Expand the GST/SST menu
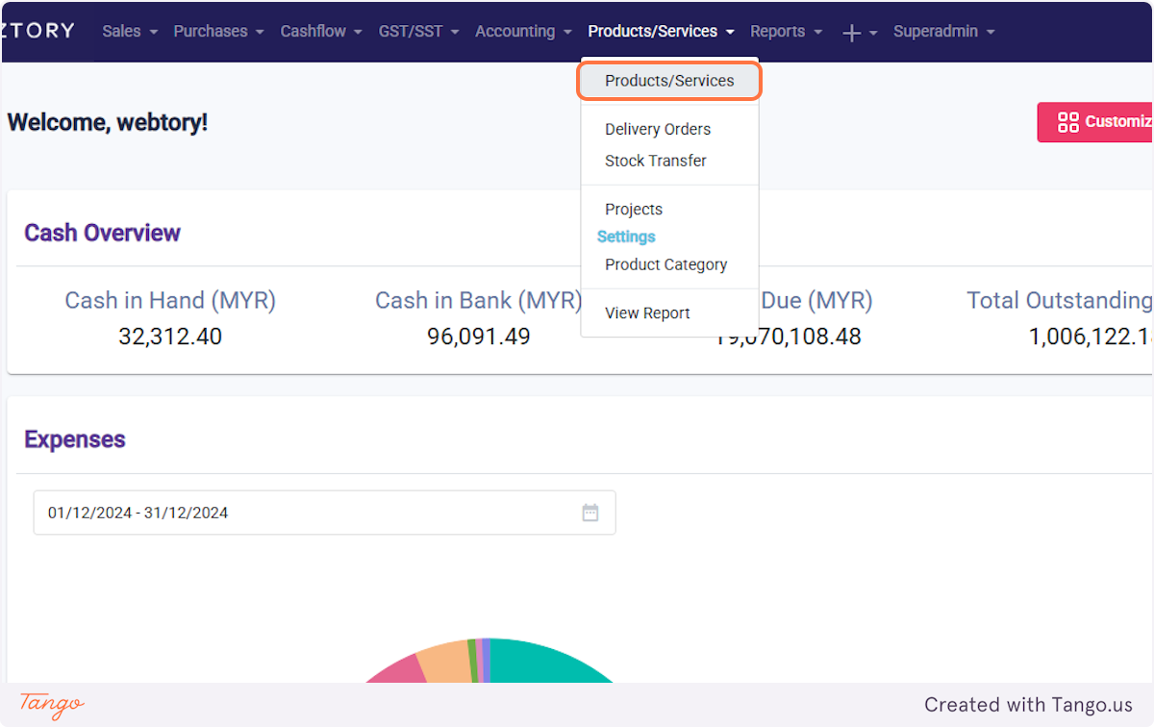The height and width of the screenshot is (727, 1154). (418, 31)
